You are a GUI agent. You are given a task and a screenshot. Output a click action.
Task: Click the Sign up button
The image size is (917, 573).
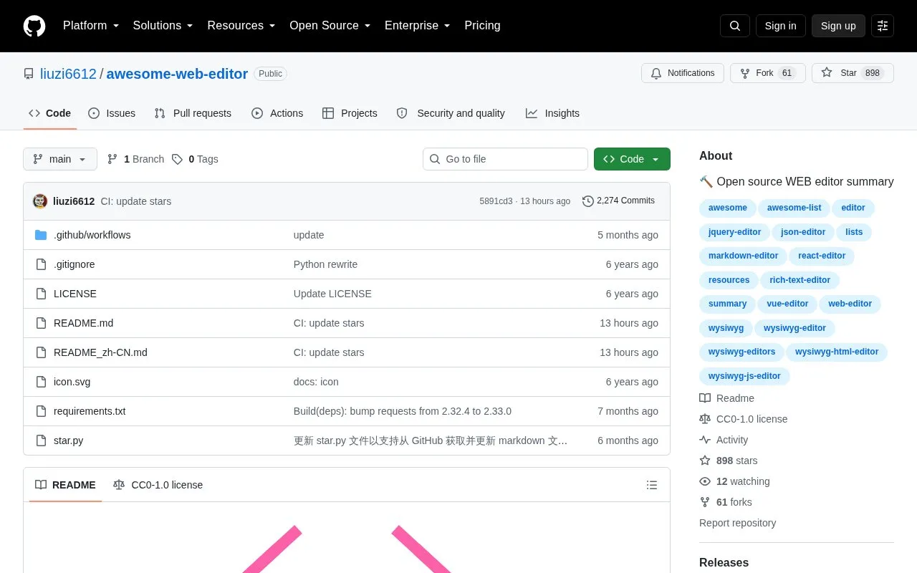(838, 26)
